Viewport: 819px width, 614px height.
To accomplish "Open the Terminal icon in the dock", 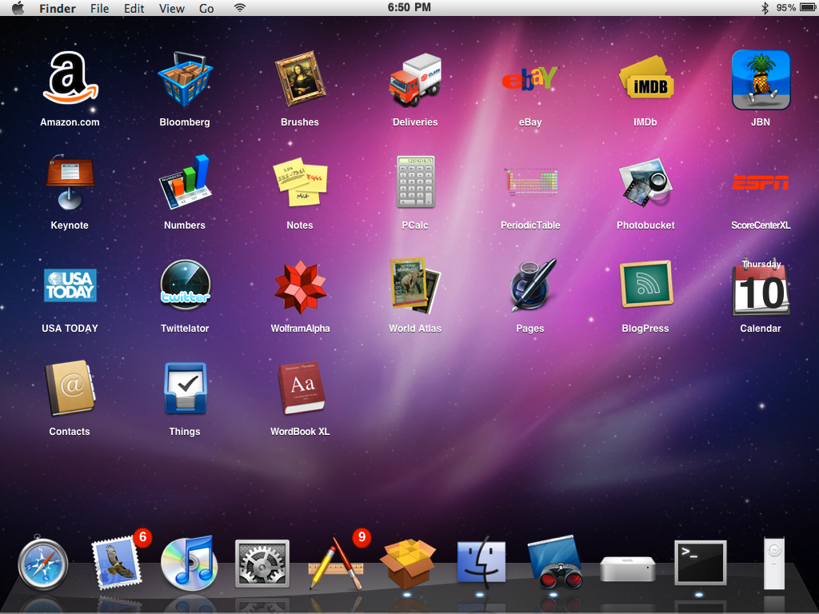I will [701, 563].
